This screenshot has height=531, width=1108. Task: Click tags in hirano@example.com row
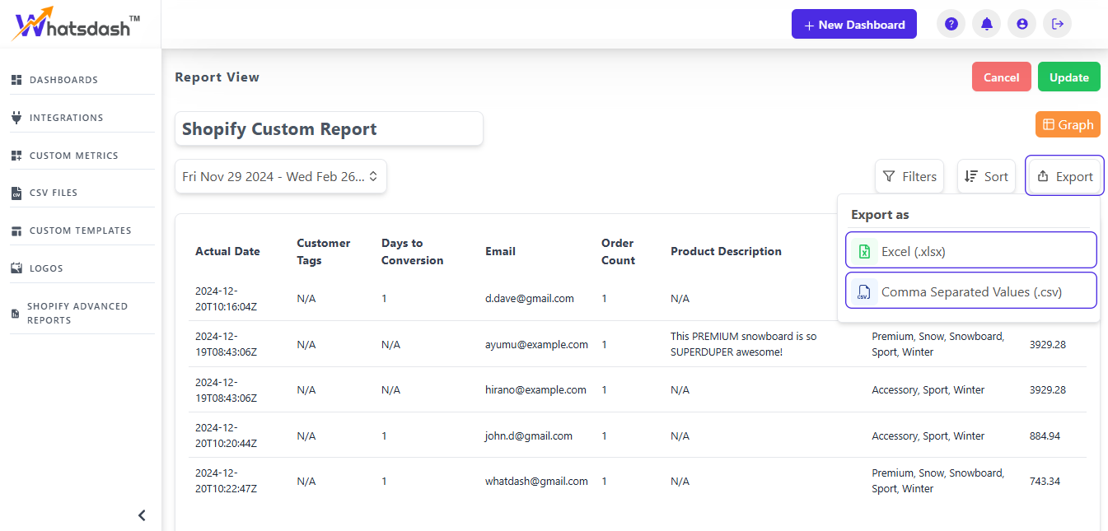pos(928,390)
